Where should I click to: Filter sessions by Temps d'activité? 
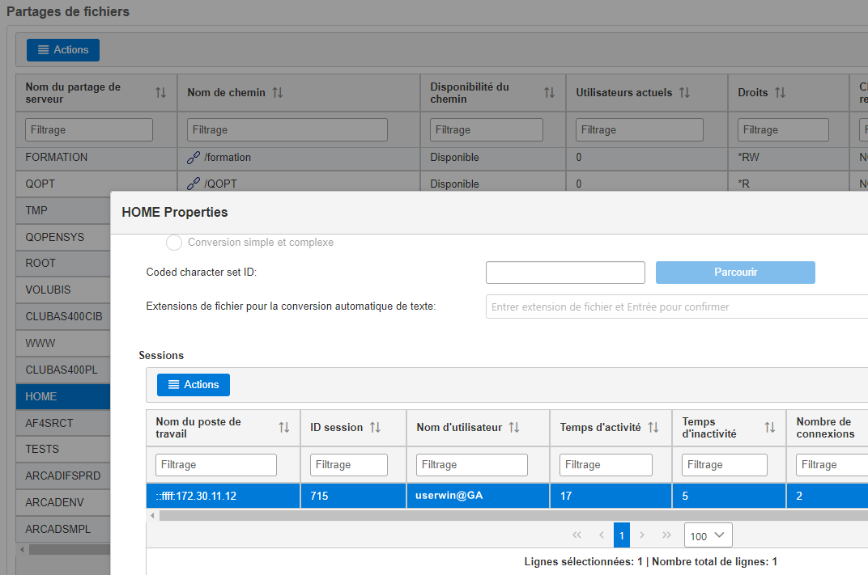(x=606, y=465)
